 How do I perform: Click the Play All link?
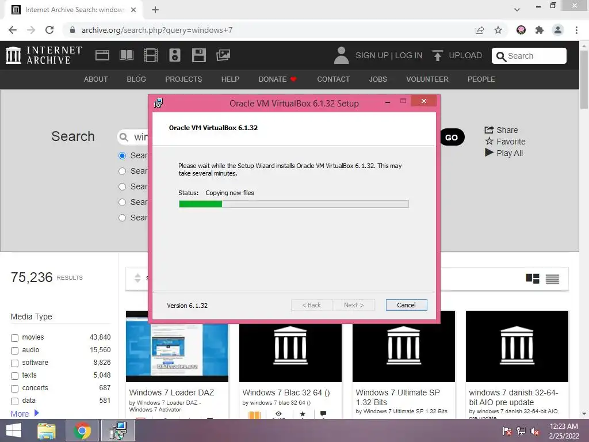(x=504, y=153)
